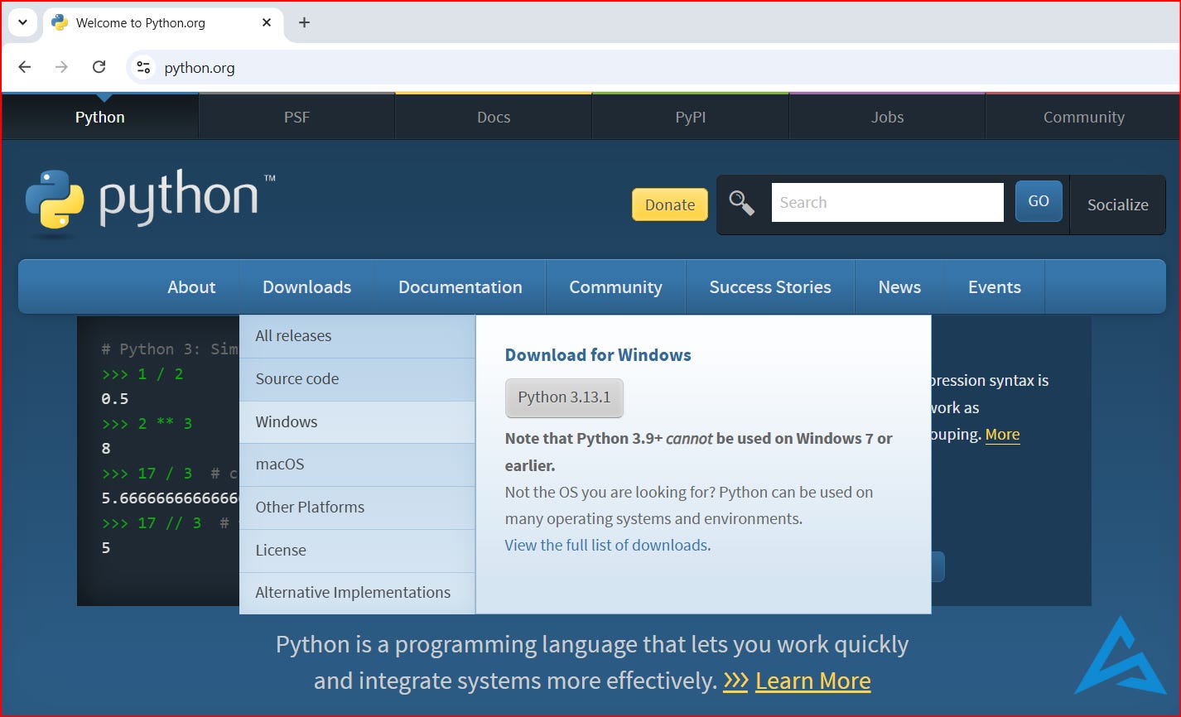Open the Documentation navigation menu
This screenshot has height=717, width=1181.
click(x=460, y=287)
